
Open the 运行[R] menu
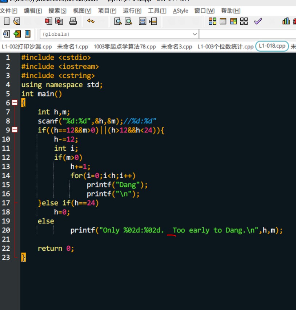132,11
